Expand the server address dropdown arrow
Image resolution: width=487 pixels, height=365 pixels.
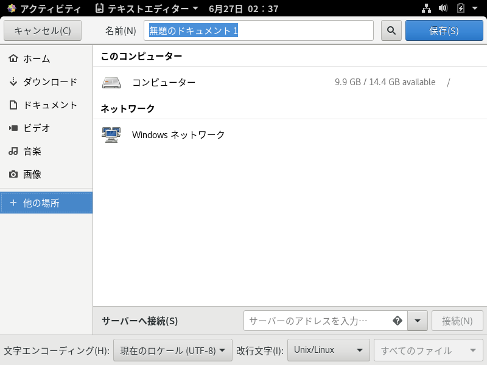point(418,321)
